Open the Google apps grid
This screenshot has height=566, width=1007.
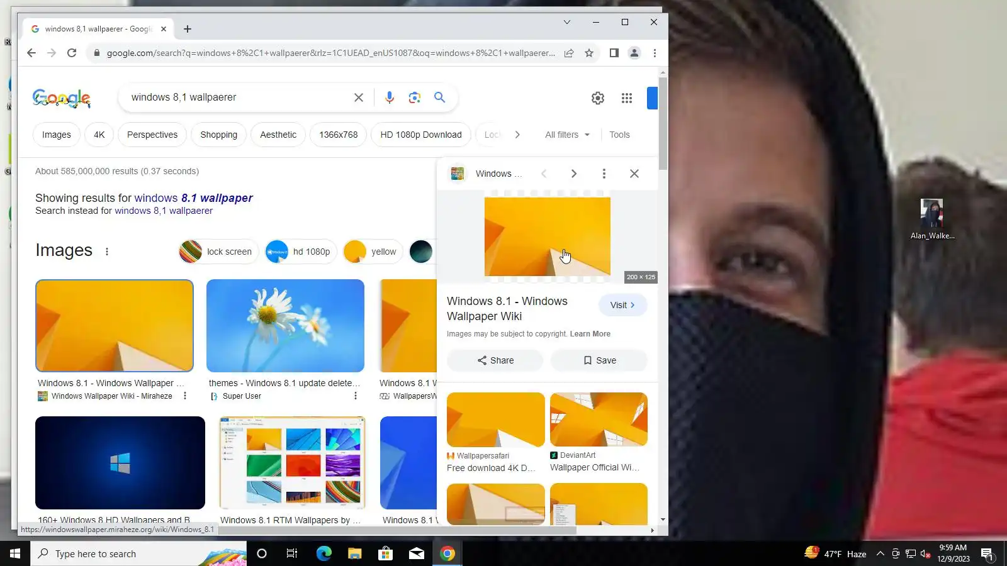(x=627, y=98)
